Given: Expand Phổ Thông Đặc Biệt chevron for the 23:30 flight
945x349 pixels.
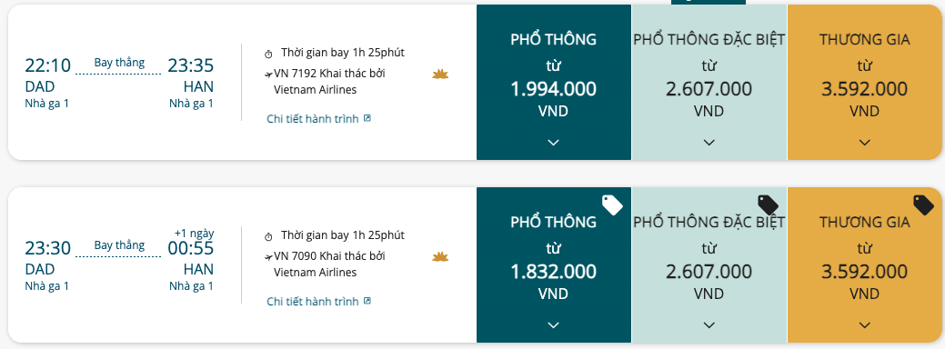Looking at the screenshot, I should point(709,325).
